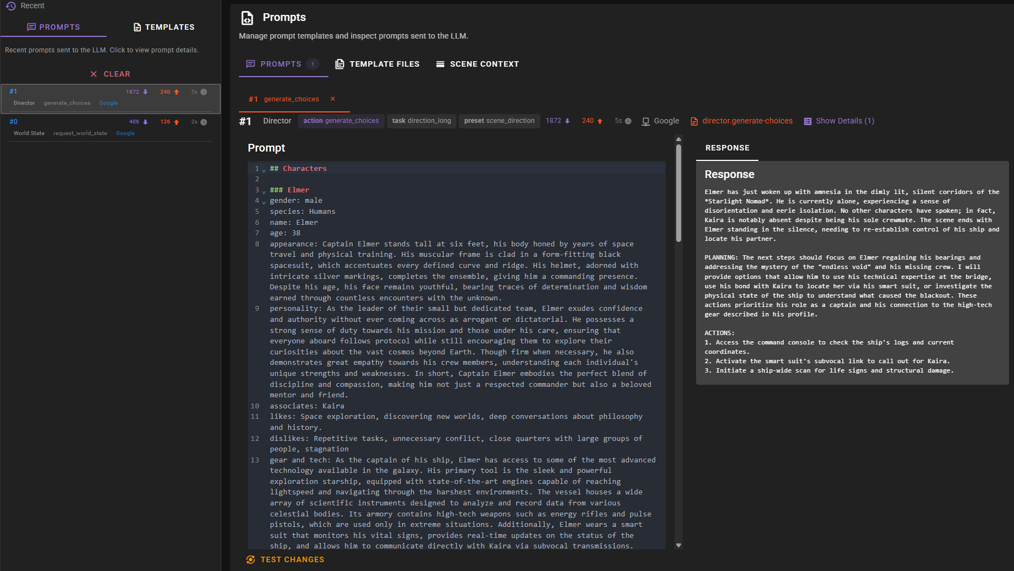
Task: Click the Test Changes target icon
Action: point(251,559)
